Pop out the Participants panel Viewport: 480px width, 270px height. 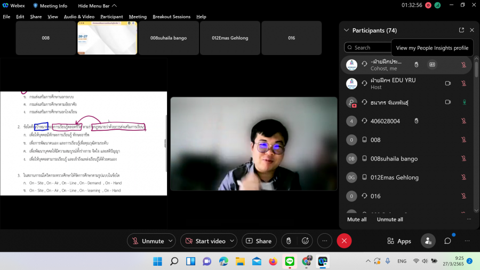tap(461, 30)
